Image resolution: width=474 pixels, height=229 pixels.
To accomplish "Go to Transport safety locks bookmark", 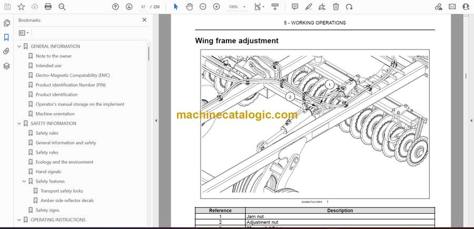I will [62, 191].
